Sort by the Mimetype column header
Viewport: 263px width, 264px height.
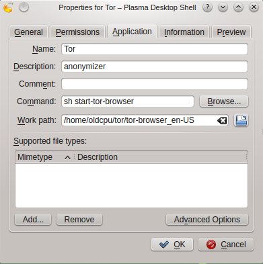pos(44,157)
